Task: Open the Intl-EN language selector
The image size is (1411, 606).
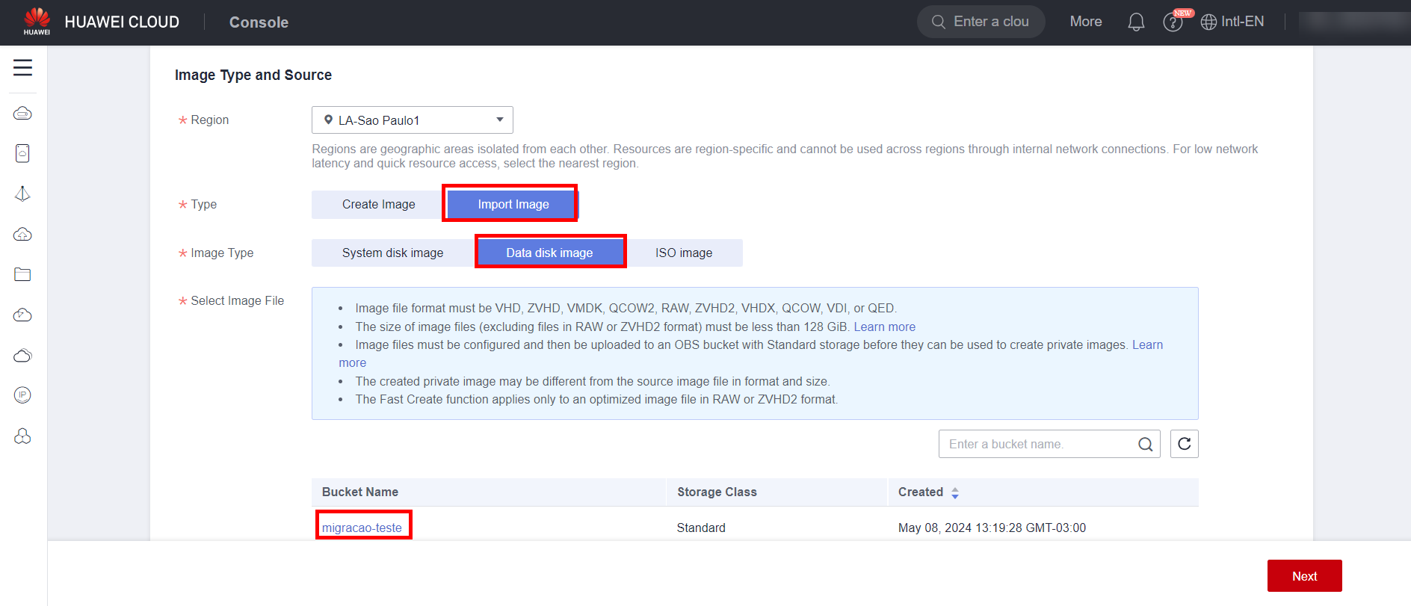Action: (1232, 22)
